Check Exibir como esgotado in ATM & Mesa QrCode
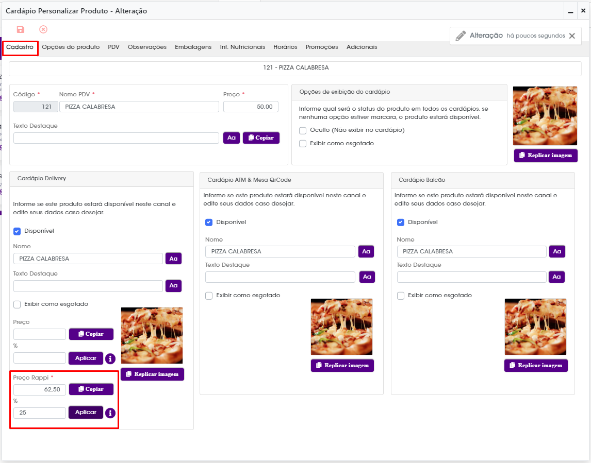The image size is (591, 463). [209, 296]
